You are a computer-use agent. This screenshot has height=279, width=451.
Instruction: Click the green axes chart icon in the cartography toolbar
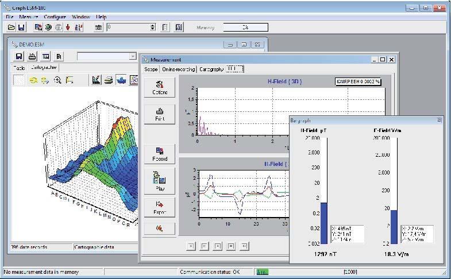[x=97, y=80]
